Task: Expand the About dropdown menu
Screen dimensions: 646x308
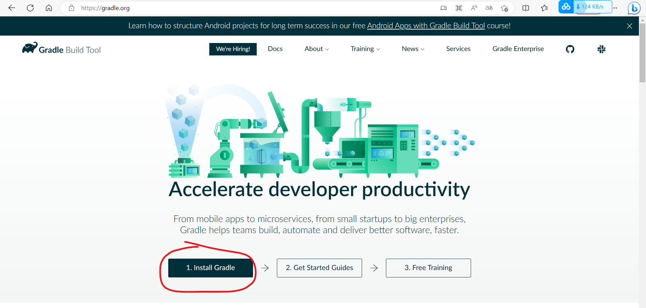Action: pyautogui.click(x=317, y=49)
